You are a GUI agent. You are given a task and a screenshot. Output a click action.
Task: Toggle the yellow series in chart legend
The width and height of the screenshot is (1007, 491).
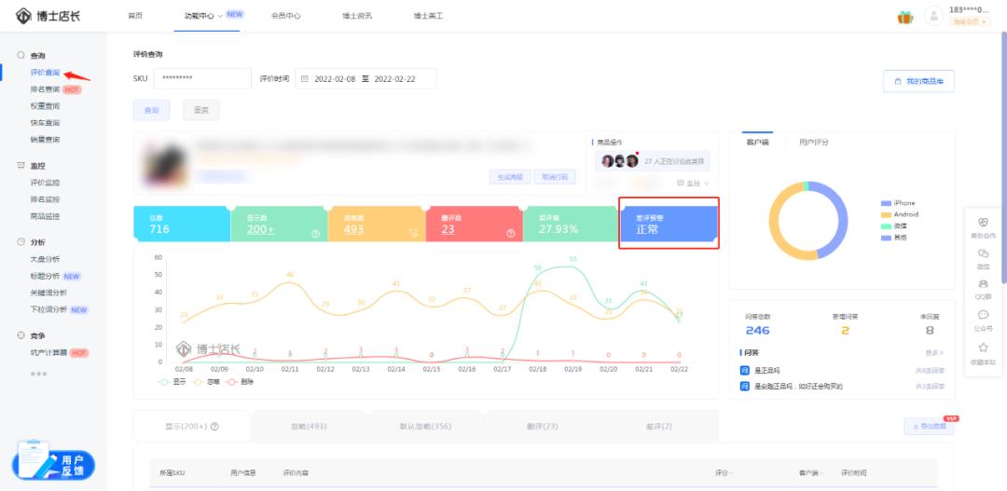coord(205,382)
